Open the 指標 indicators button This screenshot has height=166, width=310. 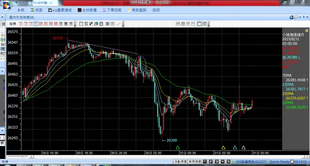click(13, 24)
